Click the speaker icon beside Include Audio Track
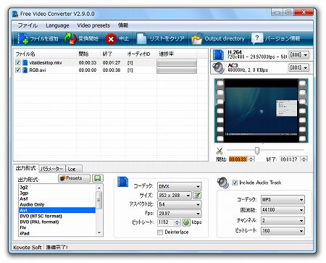The image size is (326, 263). pyautogui.click(x=222, y=183)
